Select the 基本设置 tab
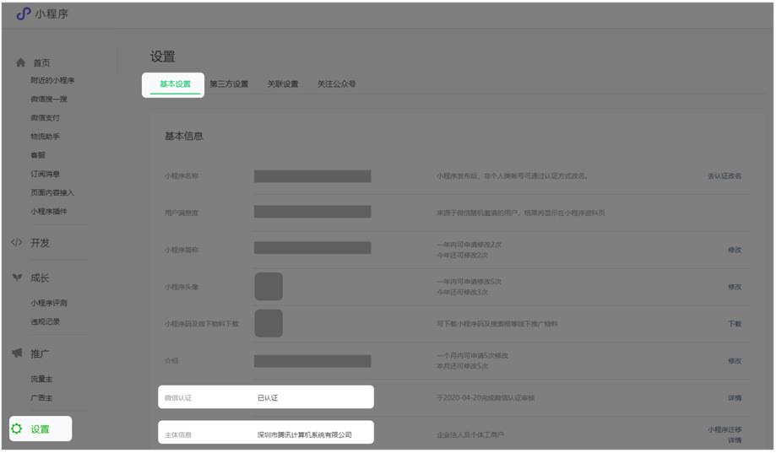776x453 pixels. [175, 84]
